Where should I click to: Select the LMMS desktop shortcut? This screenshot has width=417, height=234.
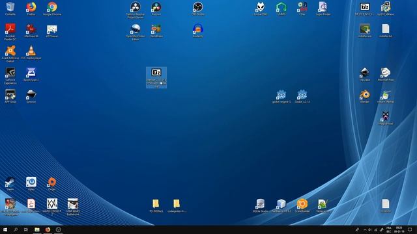(281, 8)
